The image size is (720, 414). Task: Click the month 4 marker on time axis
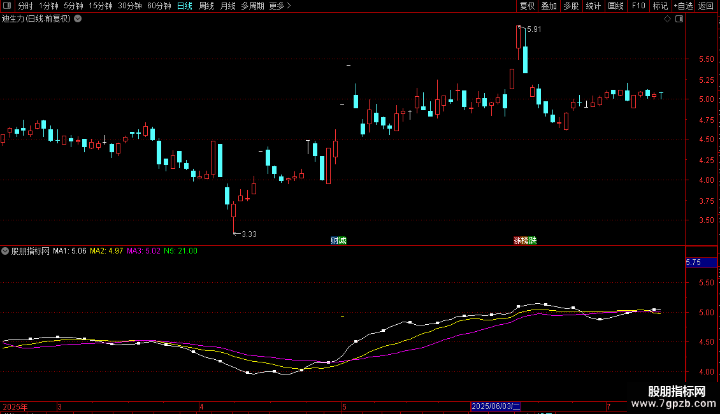(x=201, y=406)
